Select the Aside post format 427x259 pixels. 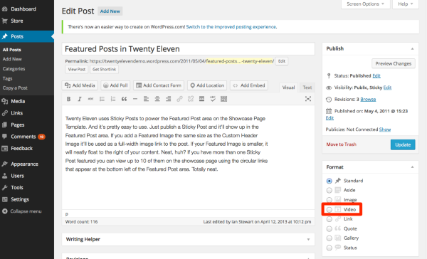(330, 191)
